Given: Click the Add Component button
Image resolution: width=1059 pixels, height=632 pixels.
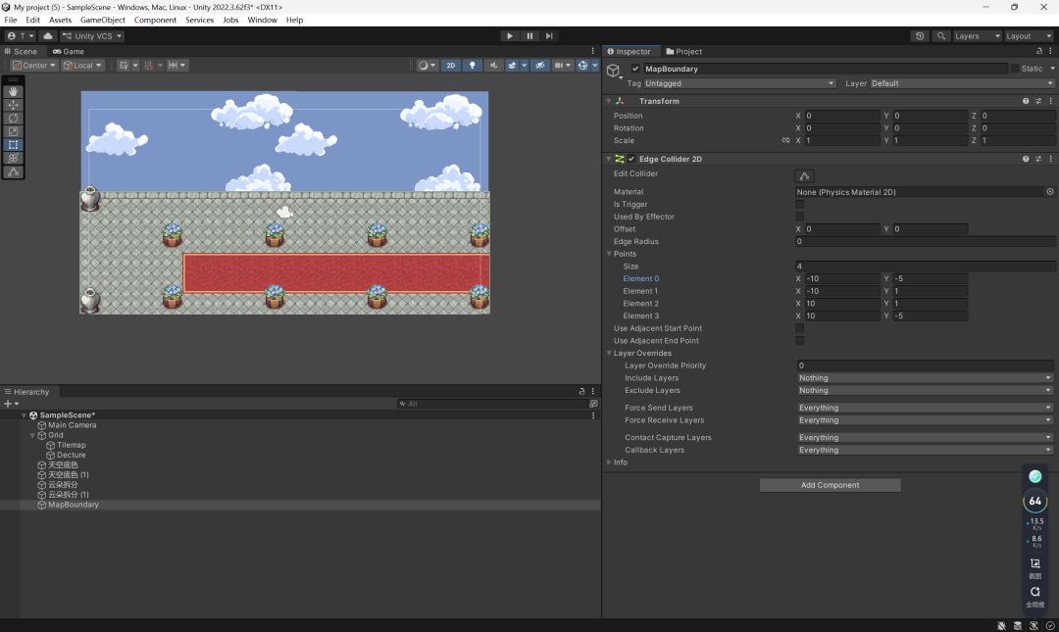Looking at the screenshot, I should (831, 485).
